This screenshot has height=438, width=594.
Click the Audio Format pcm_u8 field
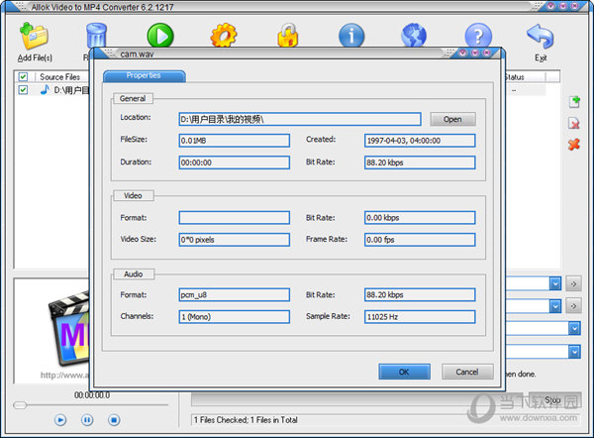[x=234, y=294]
